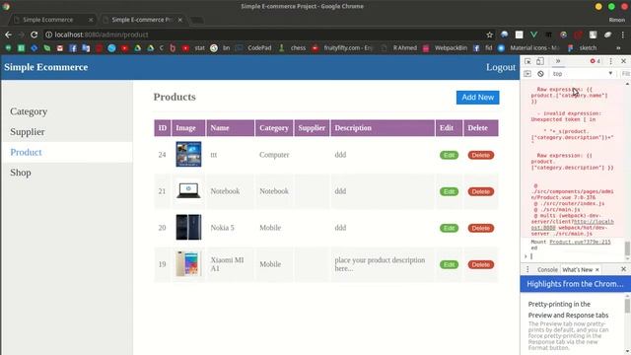Open the drawer three-dot menu beside Console

coord(527,269)
